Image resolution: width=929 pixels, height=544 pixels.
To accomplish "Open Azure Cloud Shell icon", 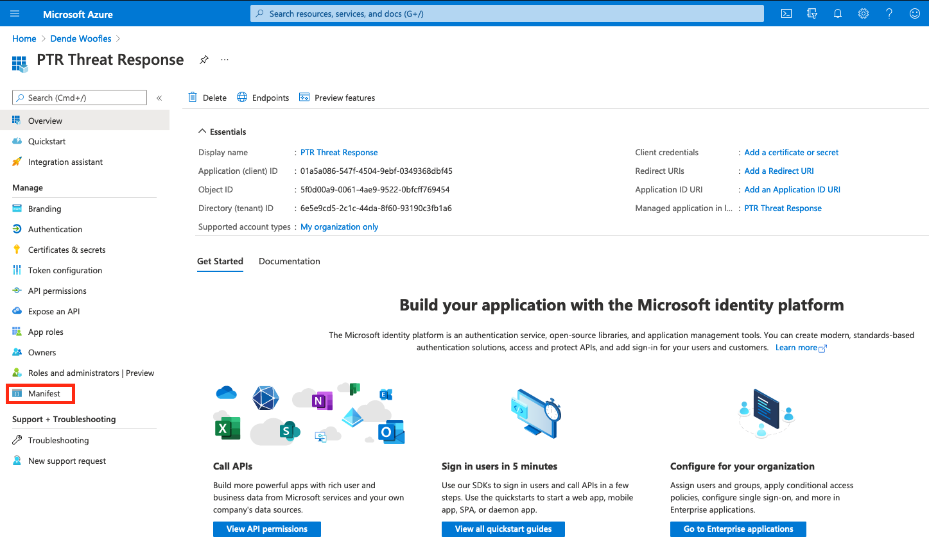I will tap(786, 13).
